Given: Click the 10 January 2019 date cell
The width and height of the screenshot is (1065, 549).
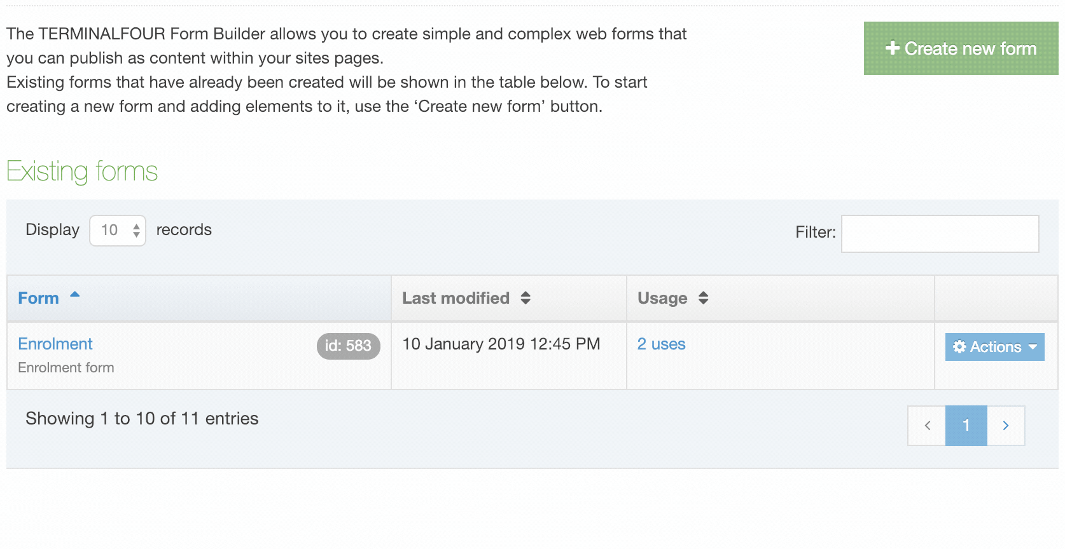Looking at the screenshot, I should [501, 344].
